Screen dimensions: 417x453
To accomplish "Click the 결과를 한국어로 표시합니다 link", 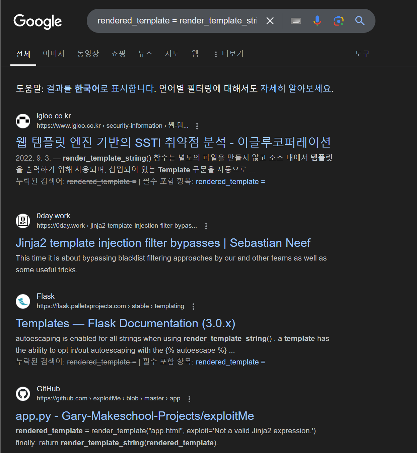I will 100,89.
